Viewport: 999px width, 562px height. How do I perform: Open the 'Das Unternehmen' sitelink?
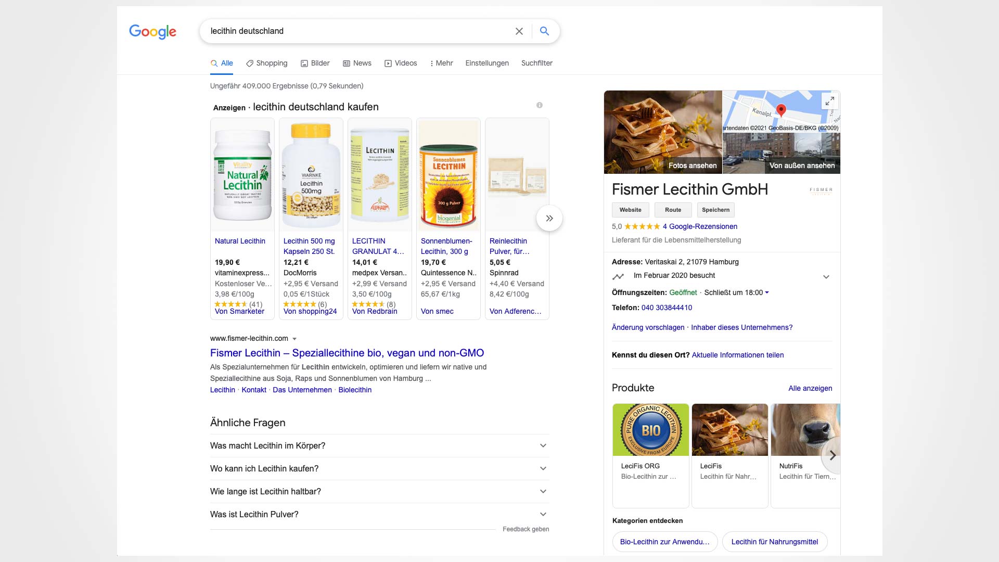click(302, 390)
